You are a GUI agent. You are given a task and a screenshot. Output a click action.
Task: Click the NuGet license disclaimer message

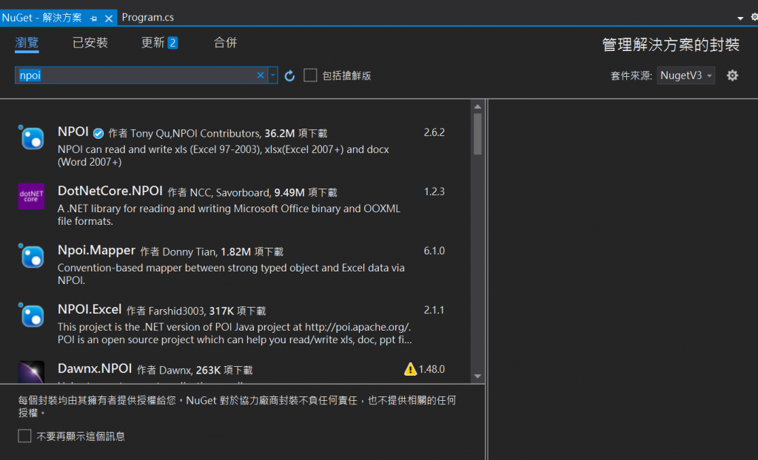[237, 406]
